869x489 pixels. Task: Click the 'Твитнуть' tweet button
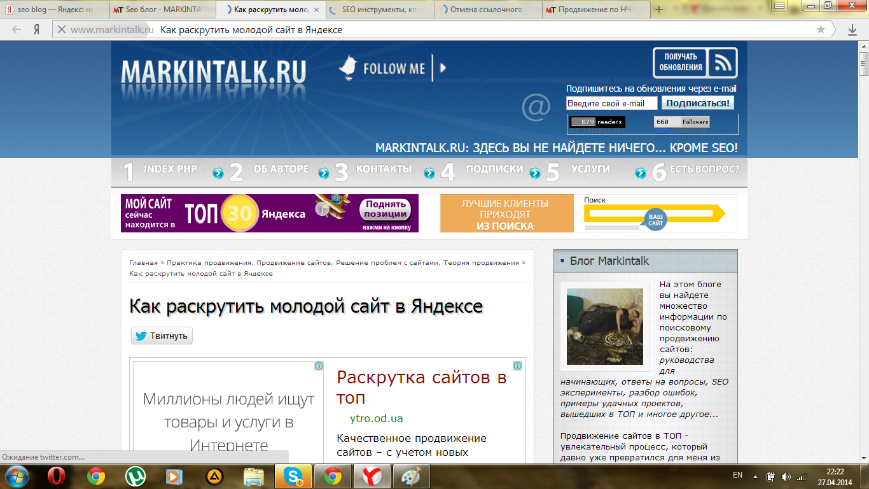coord(162,336)
